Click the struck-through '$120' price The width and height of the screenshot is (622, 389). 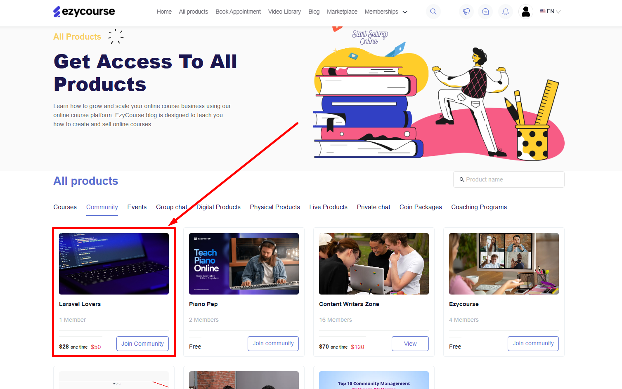pyautogui.click(x=357, y=347)
